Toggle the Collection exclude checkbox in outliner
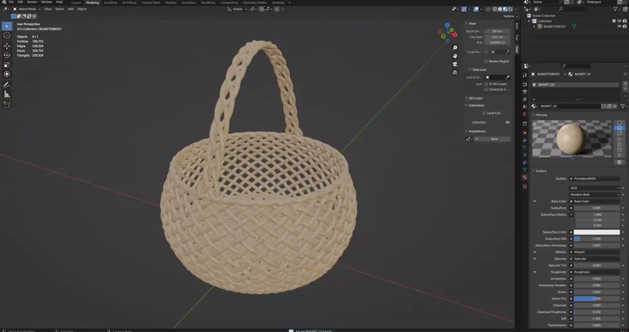 click(614, 21)
